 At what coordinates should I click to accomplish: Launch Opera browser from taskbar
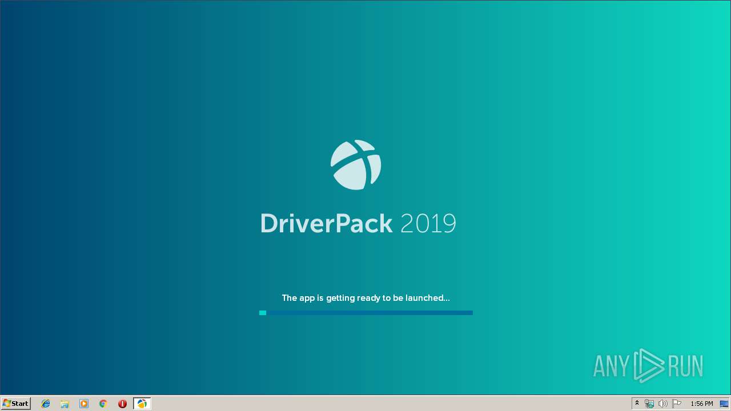click(122, 404)
